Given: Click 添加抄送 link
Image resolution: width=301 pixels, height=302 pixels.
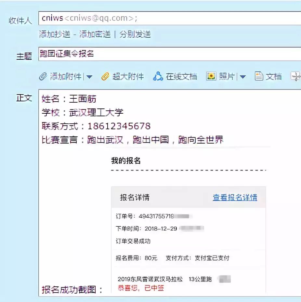Looking at the screenshot, I should coord(55,34).
